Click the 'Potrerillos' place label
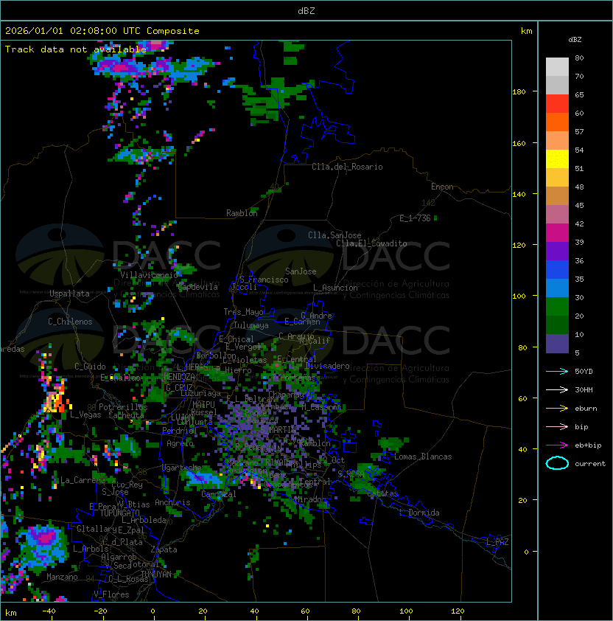613x621 pixels. (x=123, y=407)
